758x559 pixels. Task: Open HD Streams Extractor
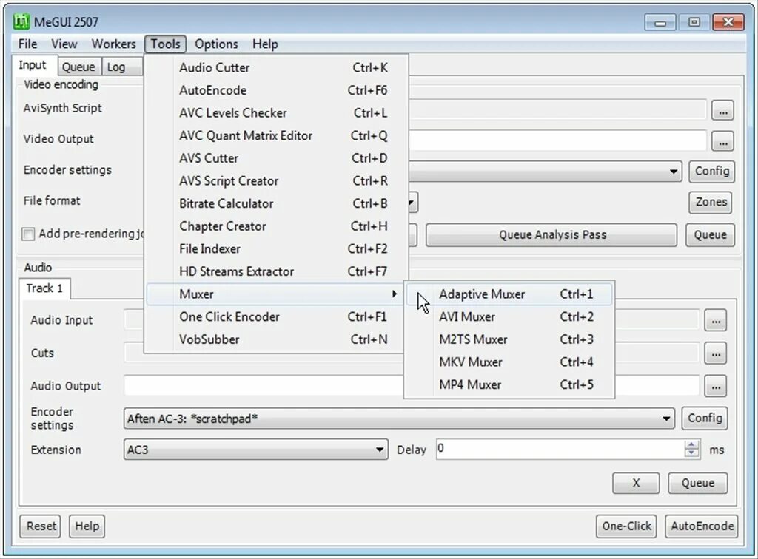(277, 272)
